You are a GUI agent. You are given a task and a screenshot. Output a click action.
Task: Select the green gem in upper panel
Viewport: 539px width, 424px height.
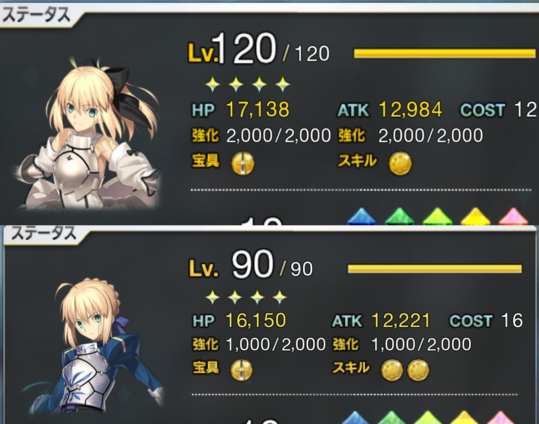pos(399,216)
